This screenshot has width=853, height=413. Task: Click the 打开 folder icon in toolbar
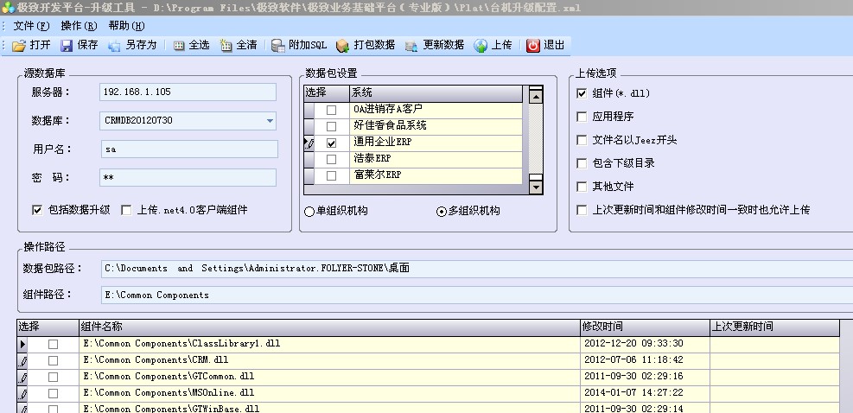tap(19, 46)
